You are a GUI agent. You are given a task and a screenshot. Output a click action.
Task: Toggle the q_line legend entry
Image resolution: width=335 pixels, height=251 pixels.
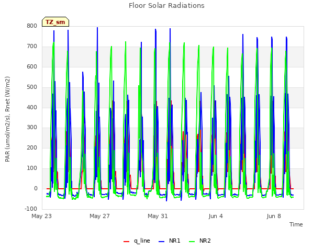(x=137, y=241)
